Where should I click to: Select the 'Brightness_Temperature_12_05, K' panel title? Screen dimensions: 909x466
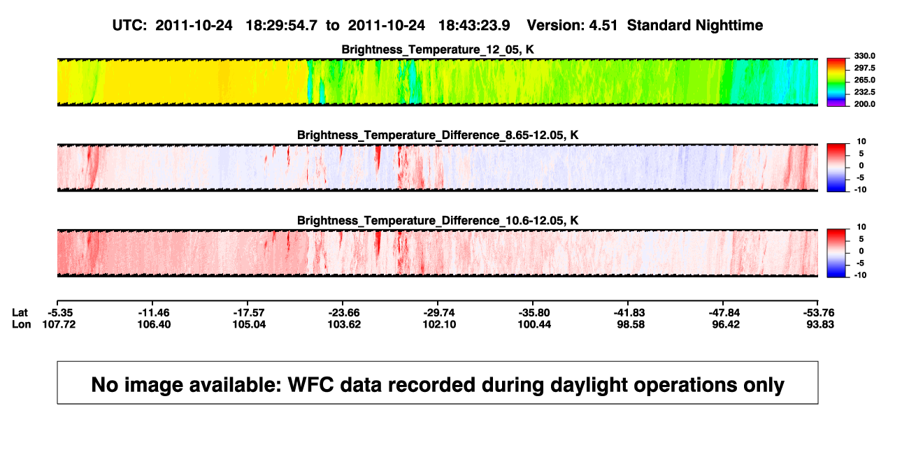[x=437, y=50]
